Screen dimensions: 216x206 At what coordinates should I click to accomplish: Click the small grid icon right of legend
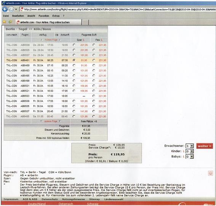click(210, 173)
